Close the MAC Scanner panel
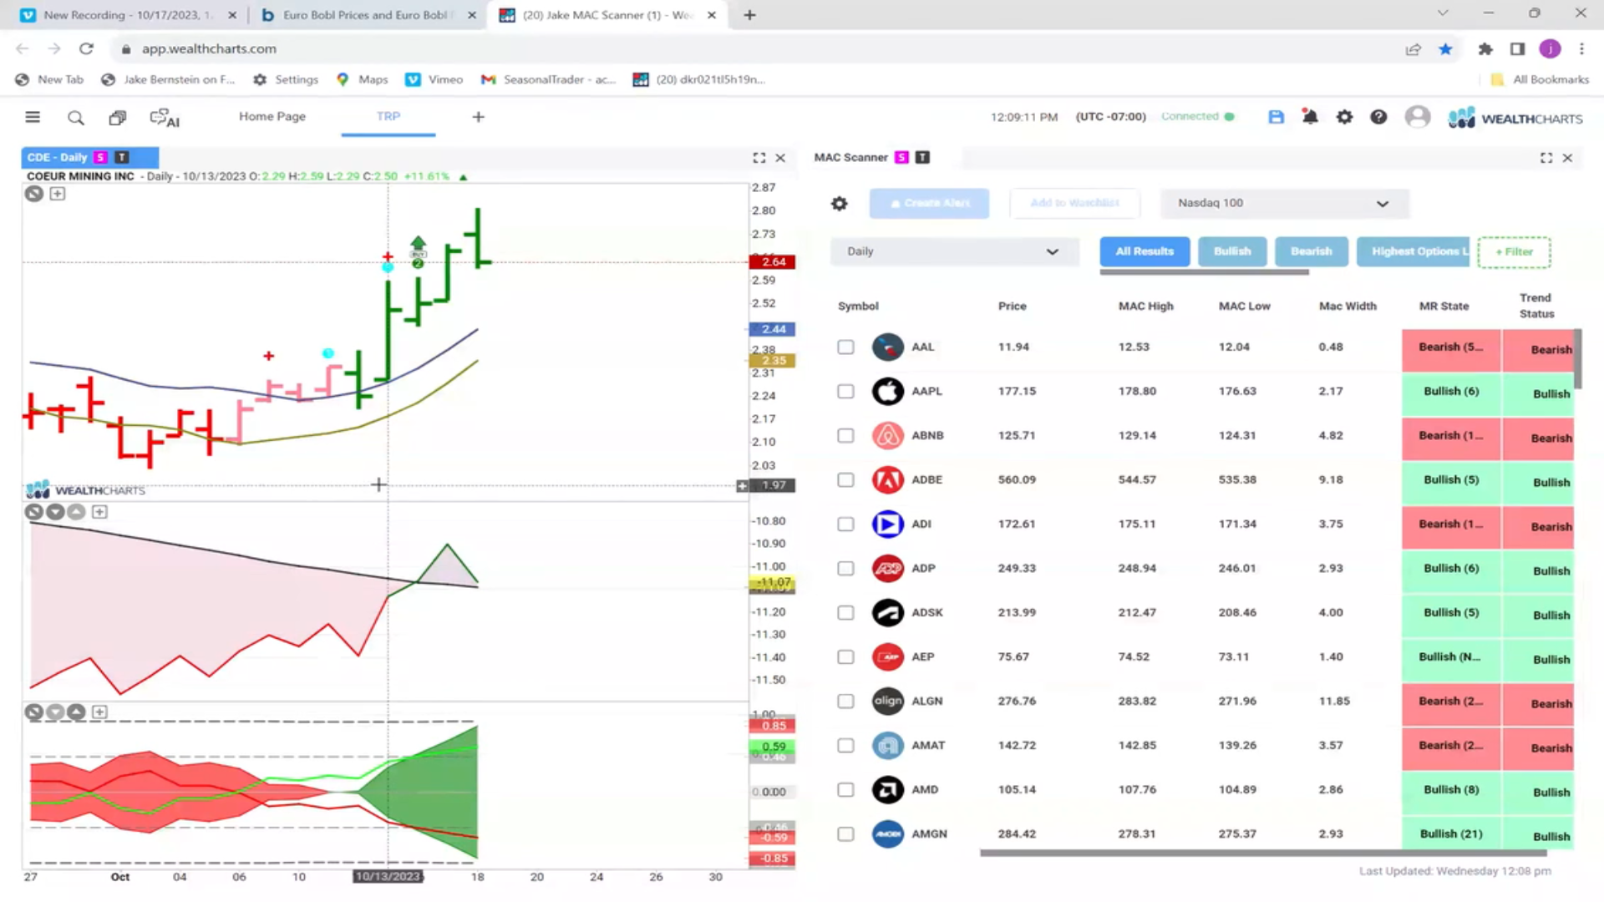The image size is (1604, 902). point(1567,158)
